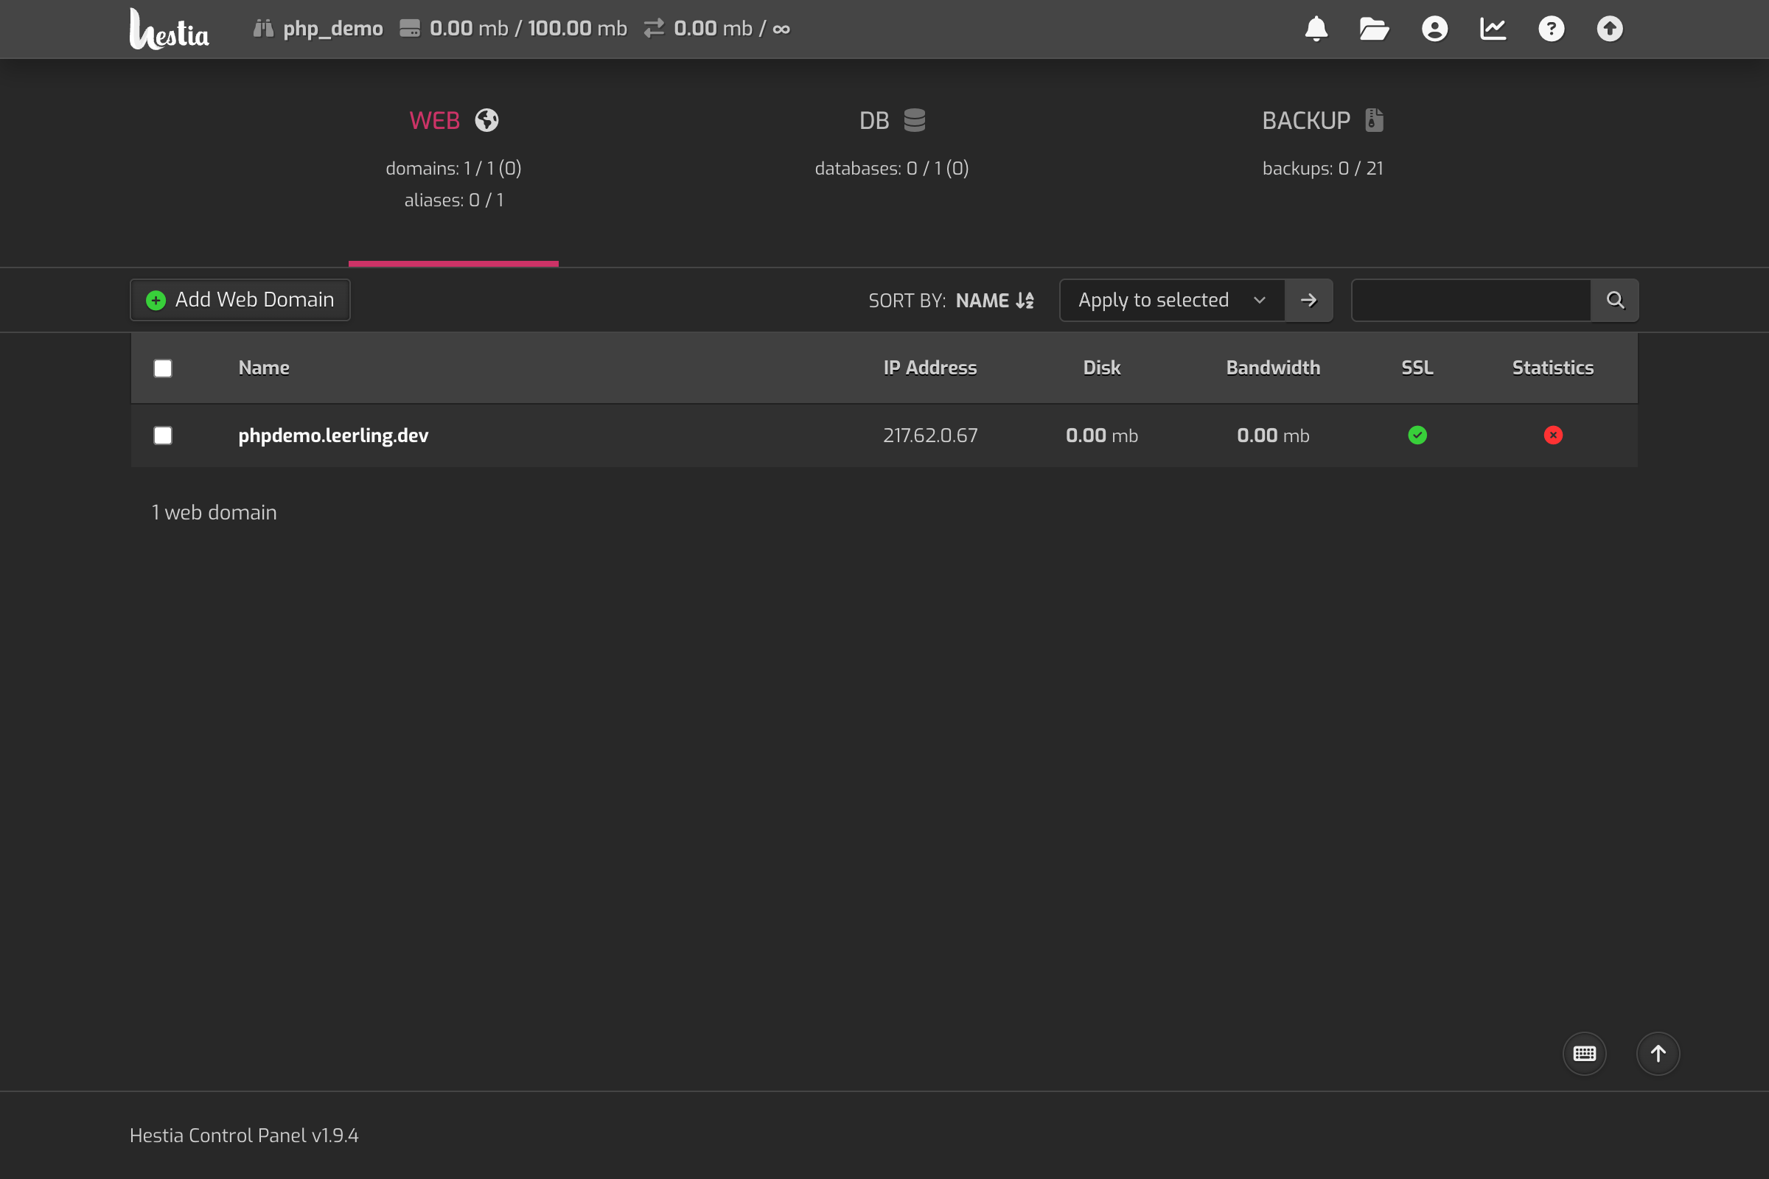The height and width of the screenshot is (1179, 1769).
Task: Click the search magnifier button
Action: click(1614, 300)
